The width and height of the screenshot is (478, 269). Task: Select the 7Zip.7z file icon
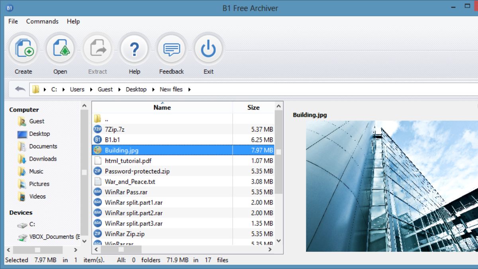pos(98,129)
